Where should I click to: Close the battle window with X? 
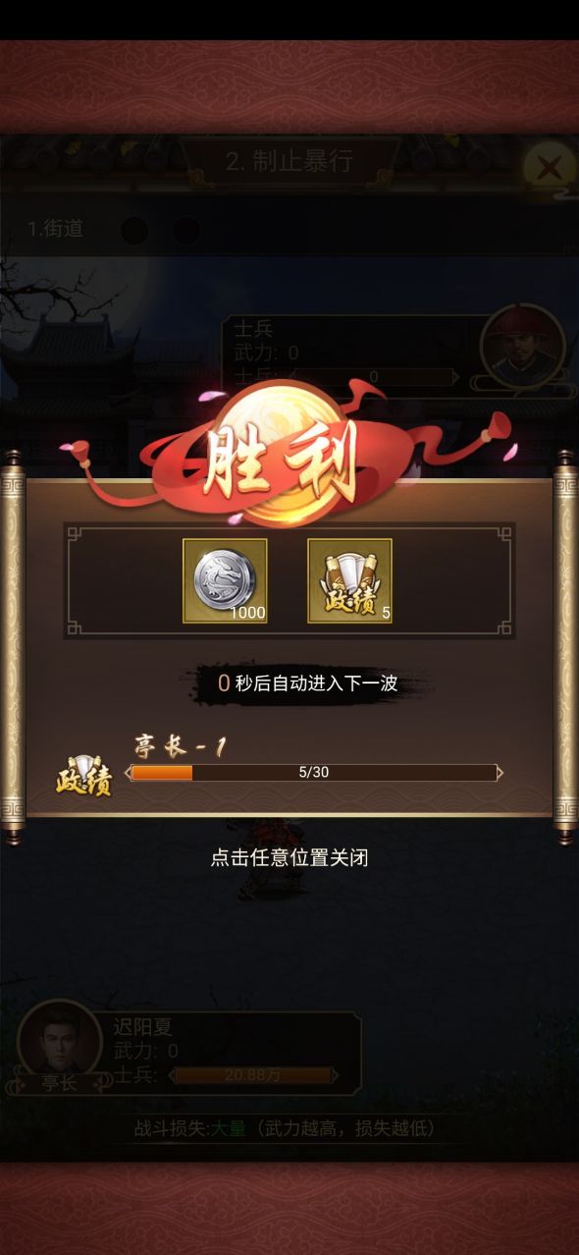(x=549, y=167)
